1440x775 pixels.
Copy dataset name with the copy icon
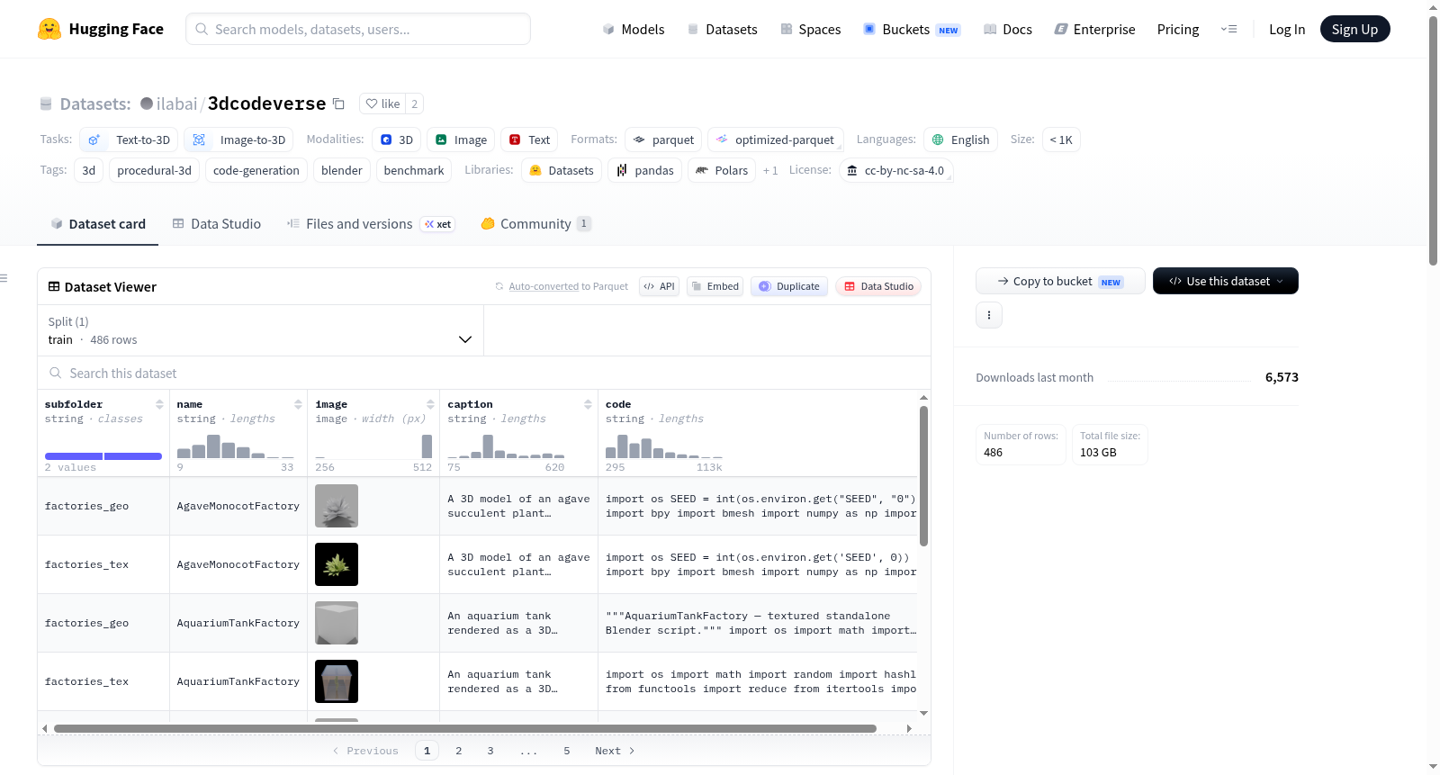click(338, 104)
